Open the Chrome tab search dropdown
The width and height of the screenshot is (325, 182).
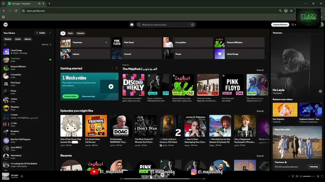3,4
